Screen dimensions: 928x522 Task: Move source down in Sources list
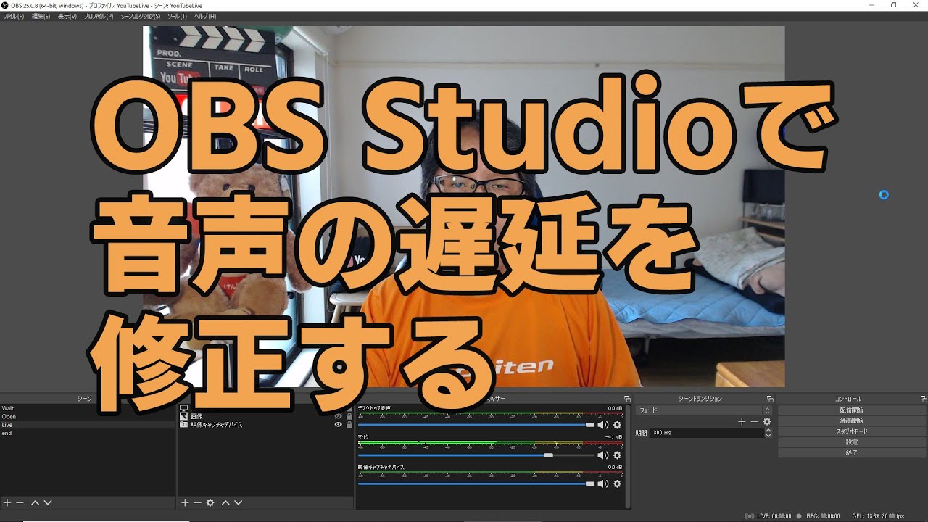tap(238, 502)
